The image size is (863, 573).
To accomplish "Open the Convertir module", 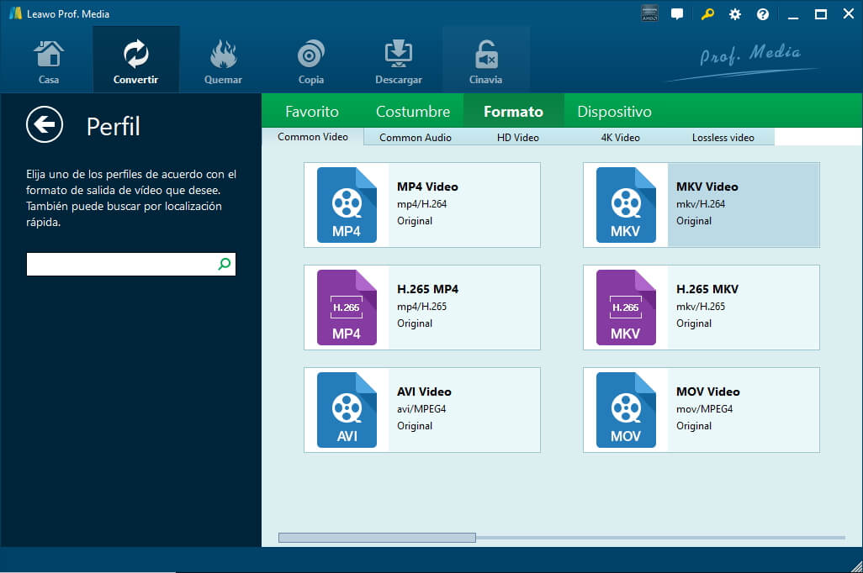I will tap(136, 61).
